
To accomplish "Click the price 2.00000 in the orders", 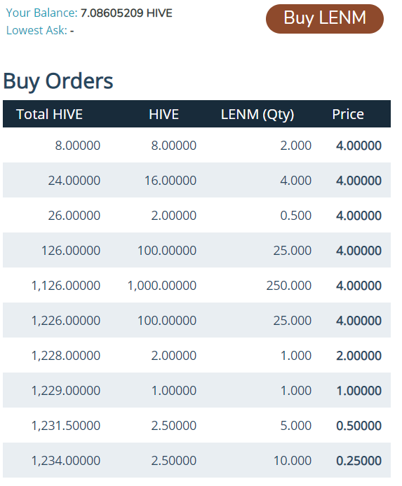I will [359, 356].
